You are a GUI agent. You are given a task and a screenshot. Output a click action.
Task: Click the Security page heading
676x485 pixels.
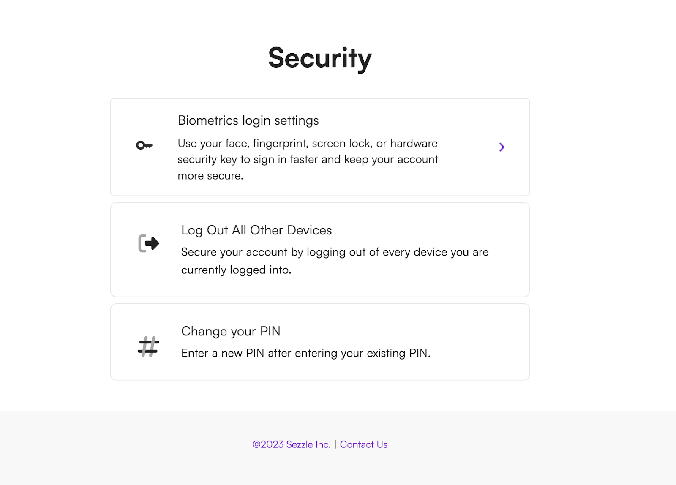click(x=320, y=58)
